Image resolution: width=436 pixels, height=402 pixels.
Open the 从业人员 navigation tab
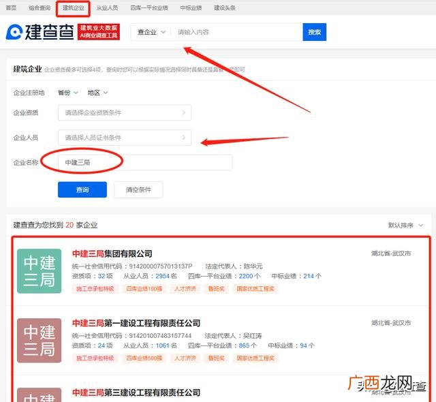pos(107,7)
